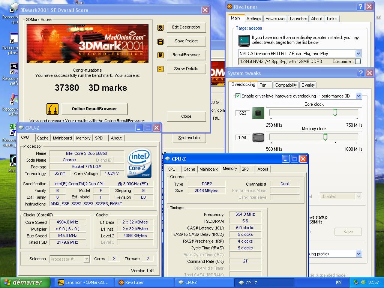Switch to Links tab in RivaTuner
384x288 pixels.
331,19
